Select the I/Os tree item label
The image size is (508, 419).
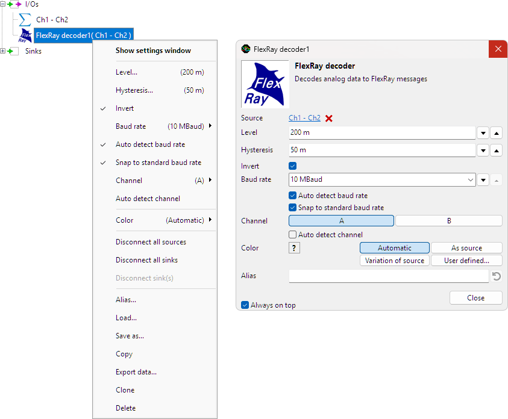[x=32, y=4]
